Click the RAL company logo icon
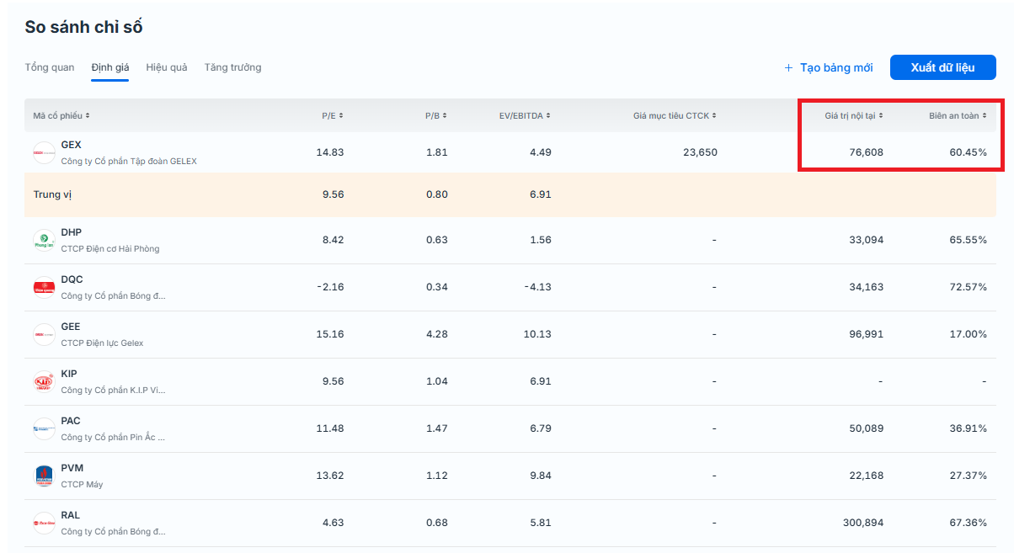This screenshot has width=1014, height=553. click(x=44, y=523)
